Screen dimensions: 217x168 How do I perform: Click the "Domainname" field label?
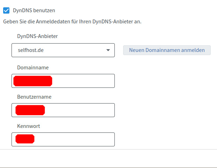pos(33,67)
